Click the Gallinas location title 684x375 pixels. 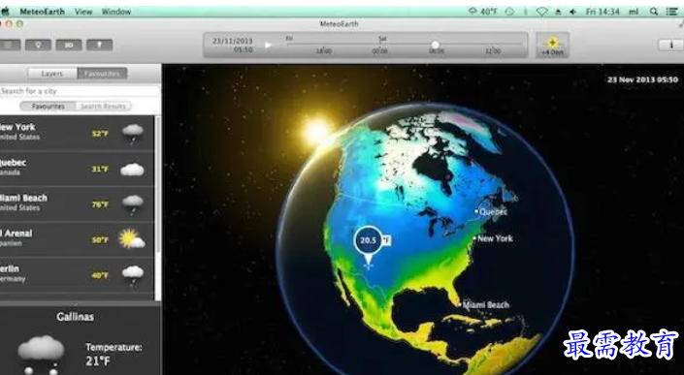pos(75,317)
